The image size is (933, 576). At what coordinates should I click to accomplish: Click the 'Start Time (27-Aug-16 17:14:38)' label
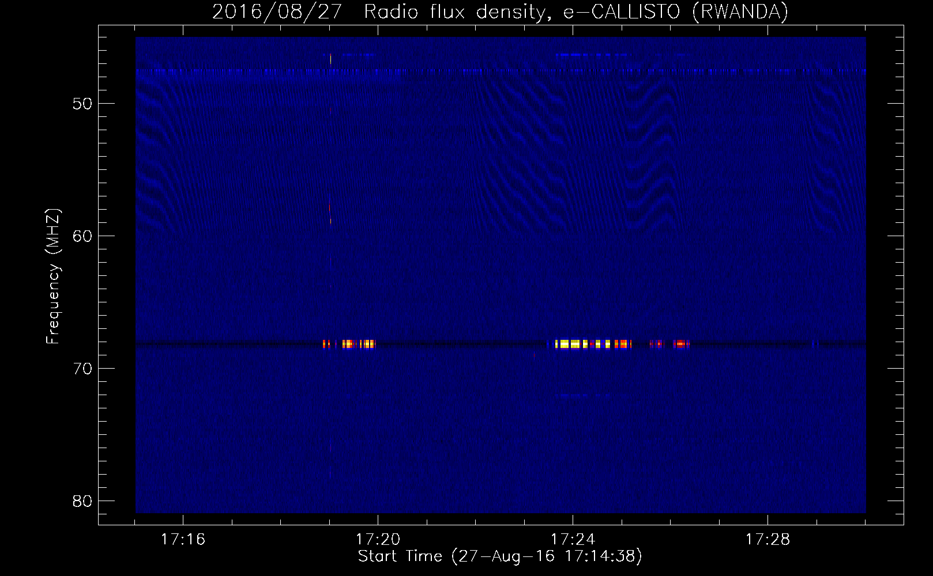500,556
